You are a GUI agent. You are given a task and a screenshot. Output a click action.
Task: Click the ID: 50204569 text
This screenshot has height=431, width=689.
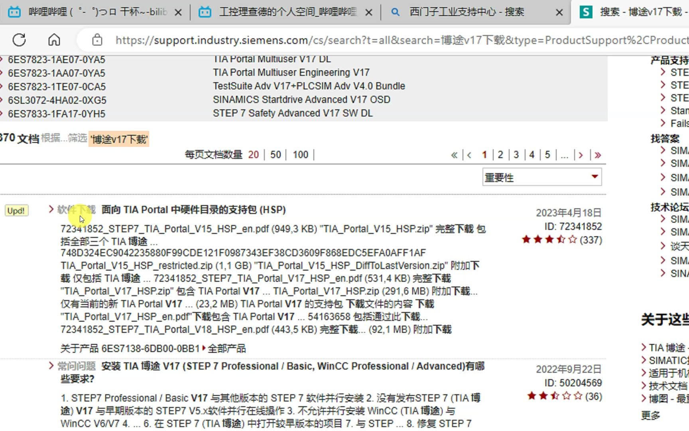[573, 383]
